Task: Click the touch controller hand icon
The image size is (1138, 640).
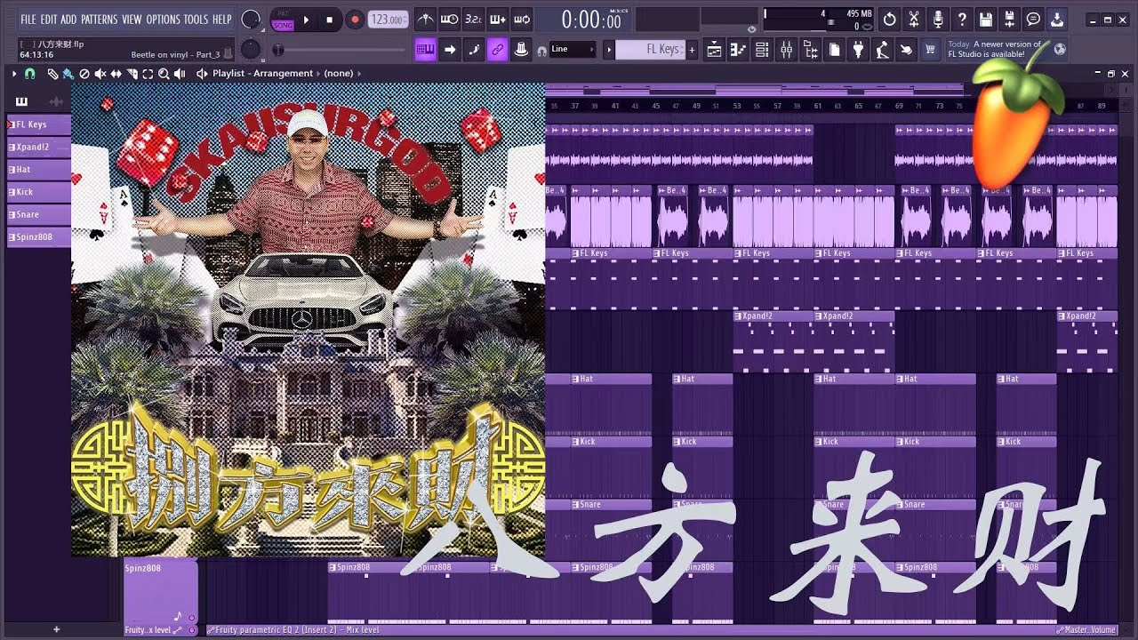Action: click(x=906, y=50)
